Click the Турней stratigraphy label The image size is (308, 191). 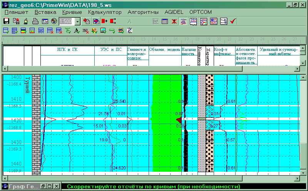pos(27,85)
